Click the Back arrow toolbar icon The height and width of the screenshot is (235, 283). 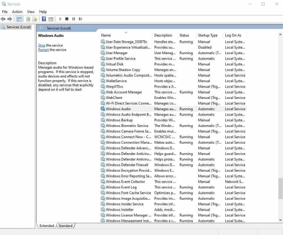pos(3,19)
